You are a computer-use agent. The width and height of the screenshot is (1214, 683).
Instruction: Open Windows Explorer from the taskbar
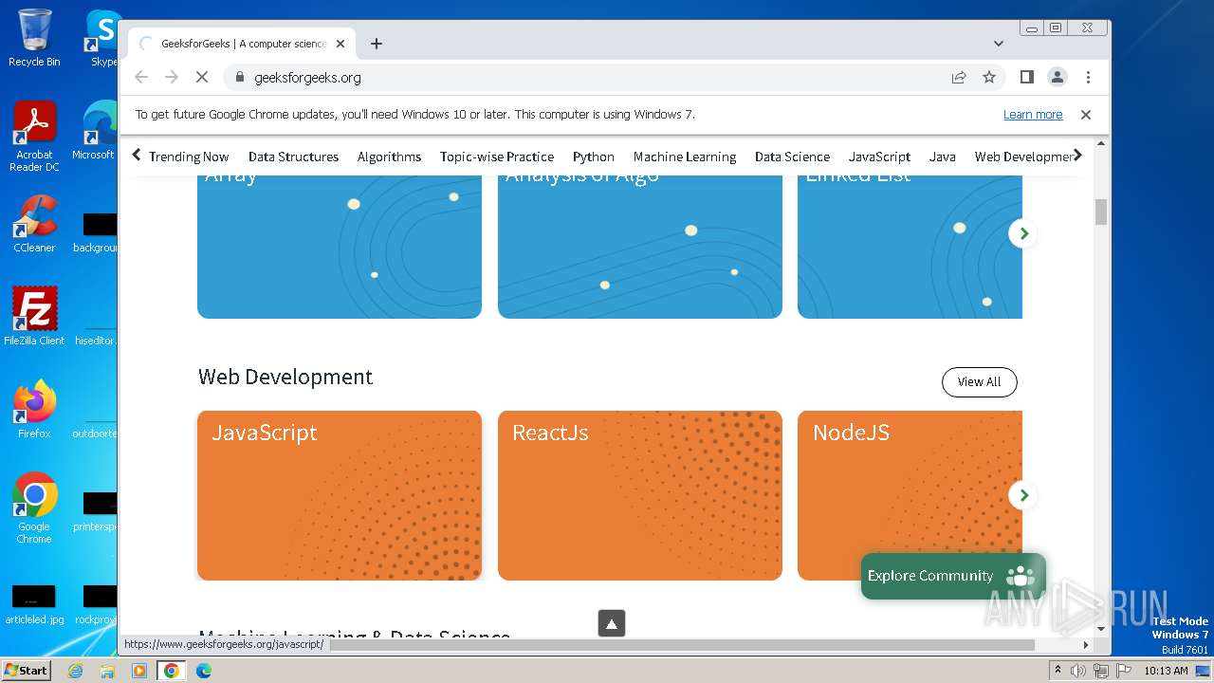tap(107, 671)
